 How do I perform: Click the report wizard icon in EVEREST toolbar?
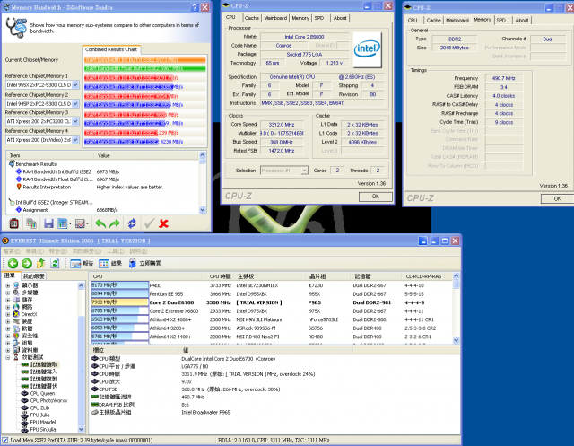(75, 263)
